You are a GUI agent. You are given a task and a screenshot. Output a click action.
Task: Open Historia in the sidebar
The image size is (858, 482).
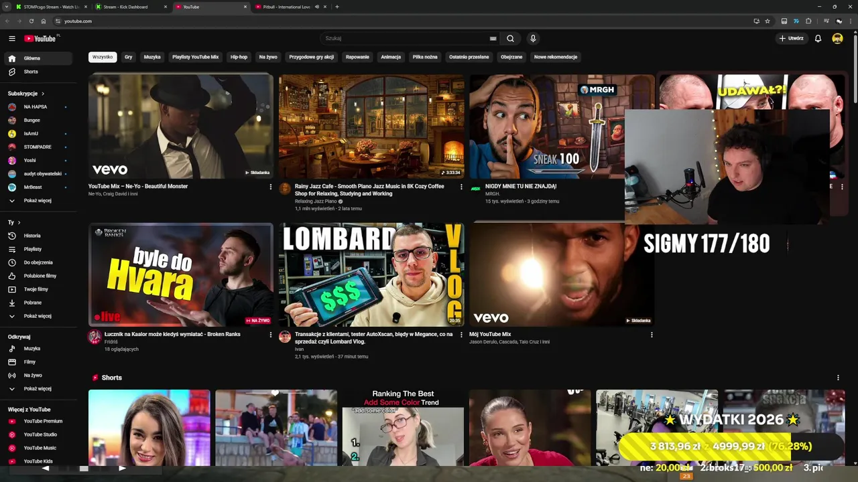39,236
